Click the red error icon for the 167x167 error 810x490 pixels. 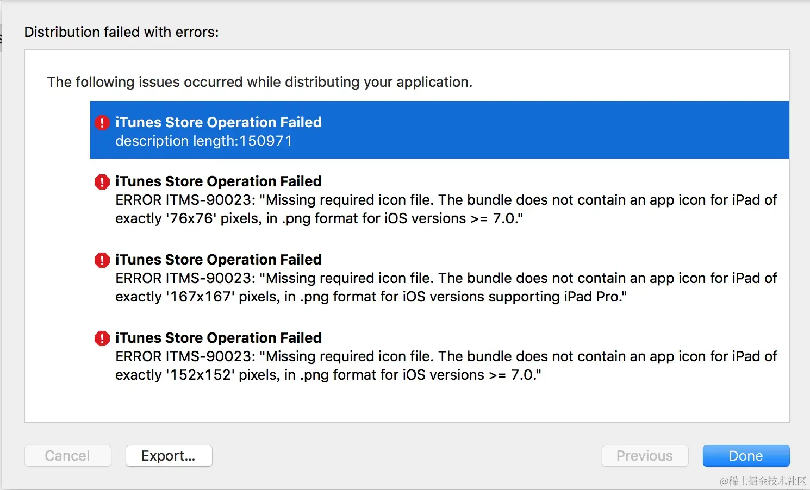[x=102, y=260]
